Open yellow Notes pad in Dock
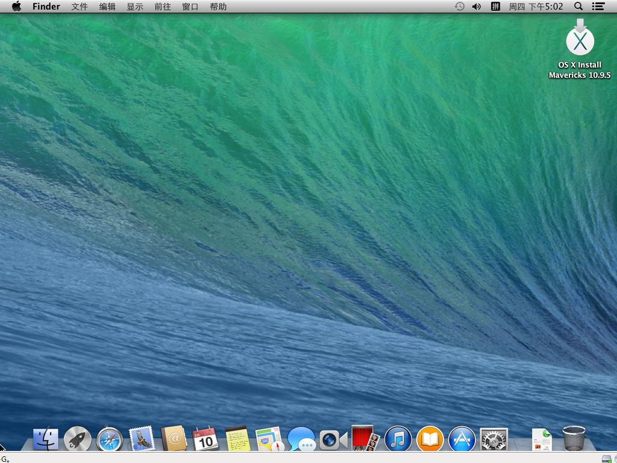The width and height of the screenshot is (617, 463). tap(237, 439)
